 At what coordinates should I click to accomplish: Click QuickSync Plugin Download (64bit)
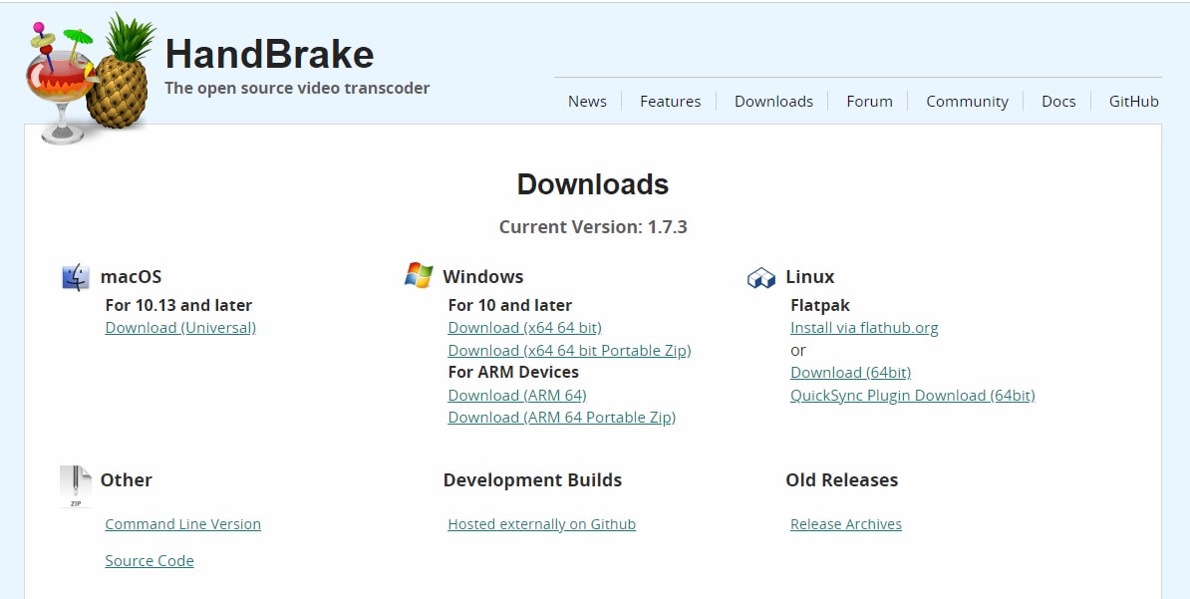click(912, 396)
